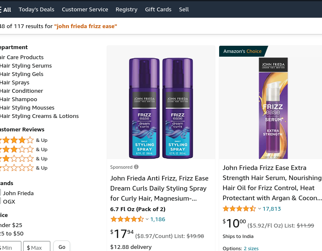
Task: Click the Sponsored info icon
Action: (x=136, y=167)
